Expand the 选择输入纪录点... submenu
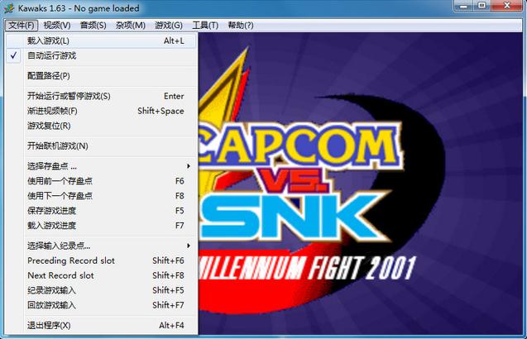Viewport: 527px width, 339px height. (101, 246)
